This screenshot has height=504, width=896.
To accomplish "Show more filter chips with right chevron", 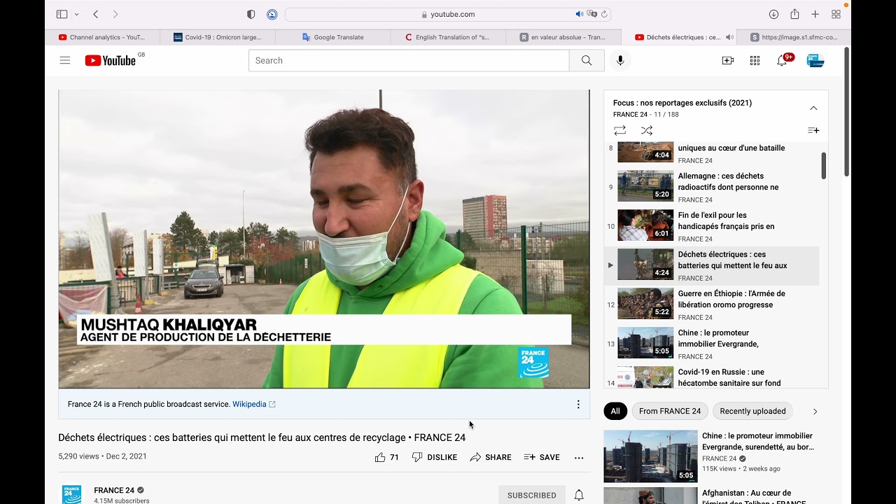I will point(815,412).
